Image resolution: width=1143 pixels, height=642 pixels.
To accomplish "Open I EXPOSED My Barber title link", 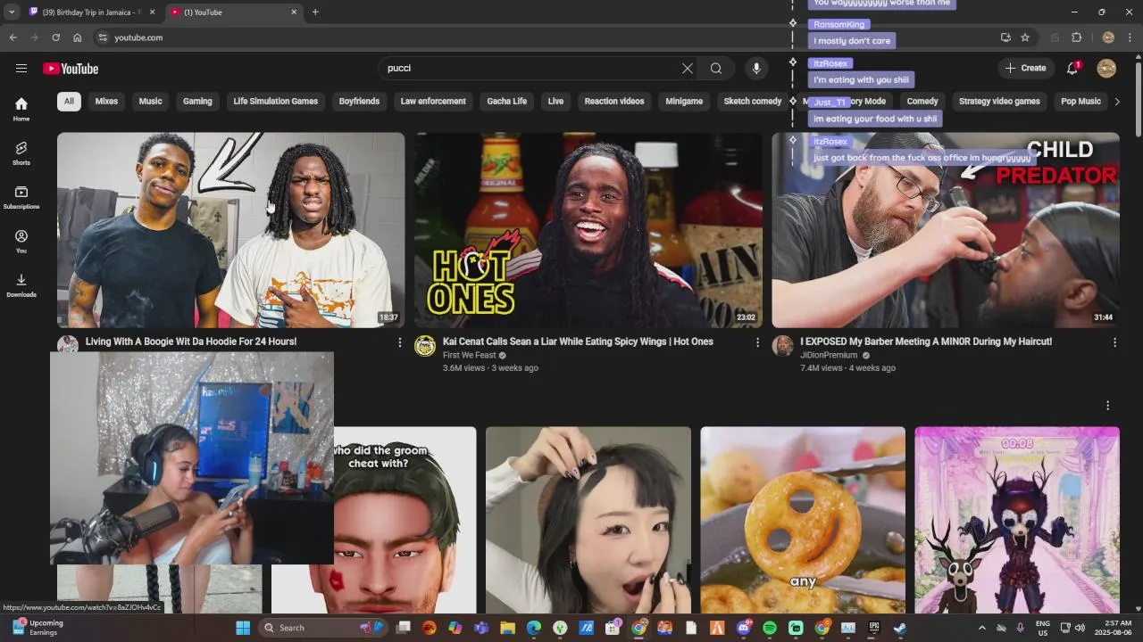I will [926, 342].
